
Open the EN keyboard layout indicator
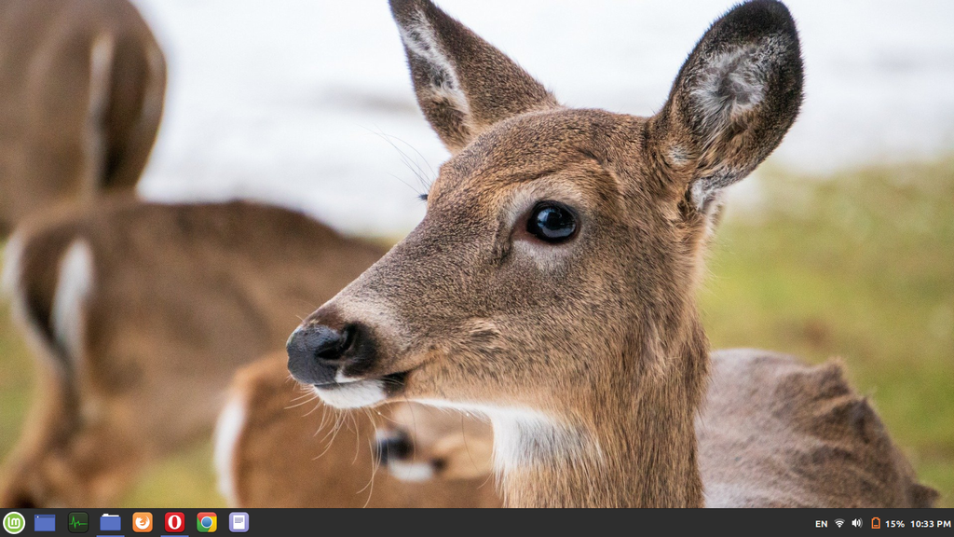(822, 524)
